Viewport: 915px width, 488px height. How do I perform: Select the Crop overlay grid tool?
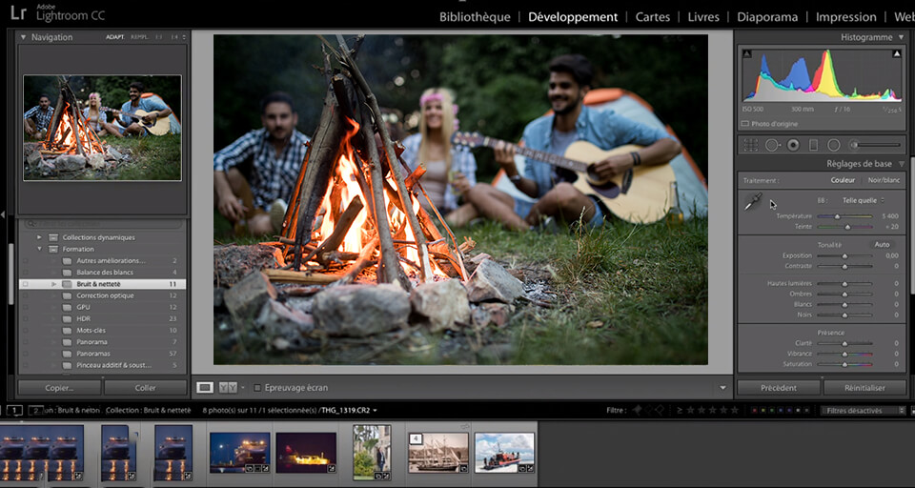click(x=751, y=145)
